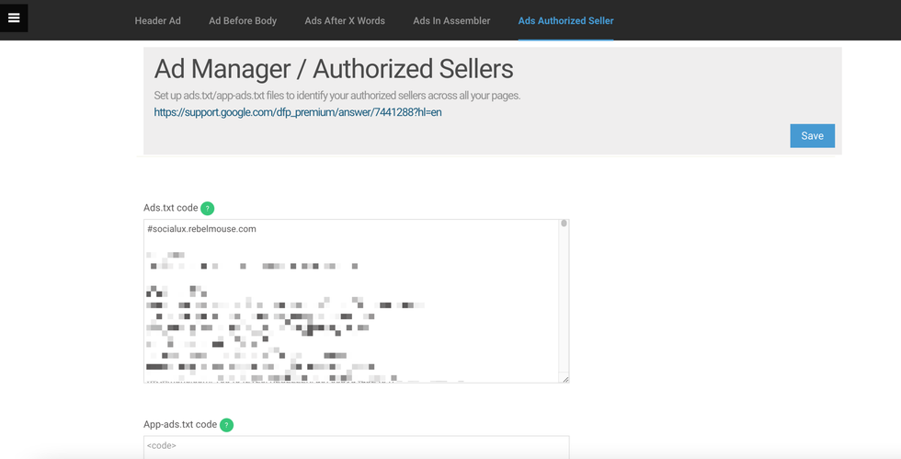The image size is (901, 459).
Task: Click the #socialux.rebelmouse.com line in textarea
Action: pyautogui.click(x=201, y=229)
